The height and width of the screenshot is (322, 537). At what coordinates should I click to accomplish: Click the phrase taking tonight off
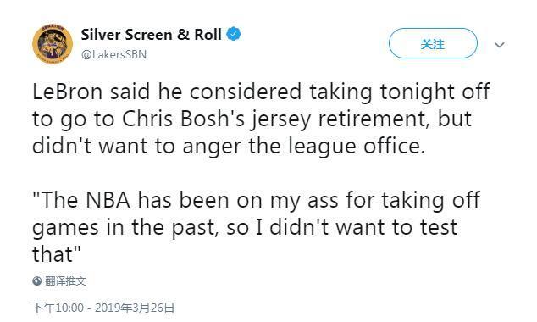(400, 93)
